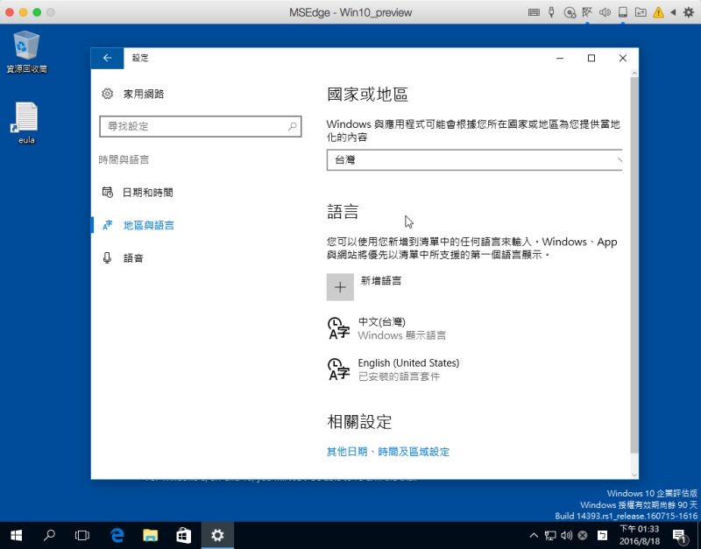Open the 語音 speech section
Screen dimensions: 701x549
click(x=133, y=258)
